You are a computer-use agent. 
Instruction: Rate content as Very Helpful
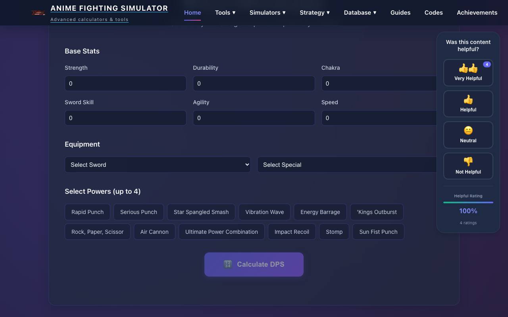click(468, 73)
